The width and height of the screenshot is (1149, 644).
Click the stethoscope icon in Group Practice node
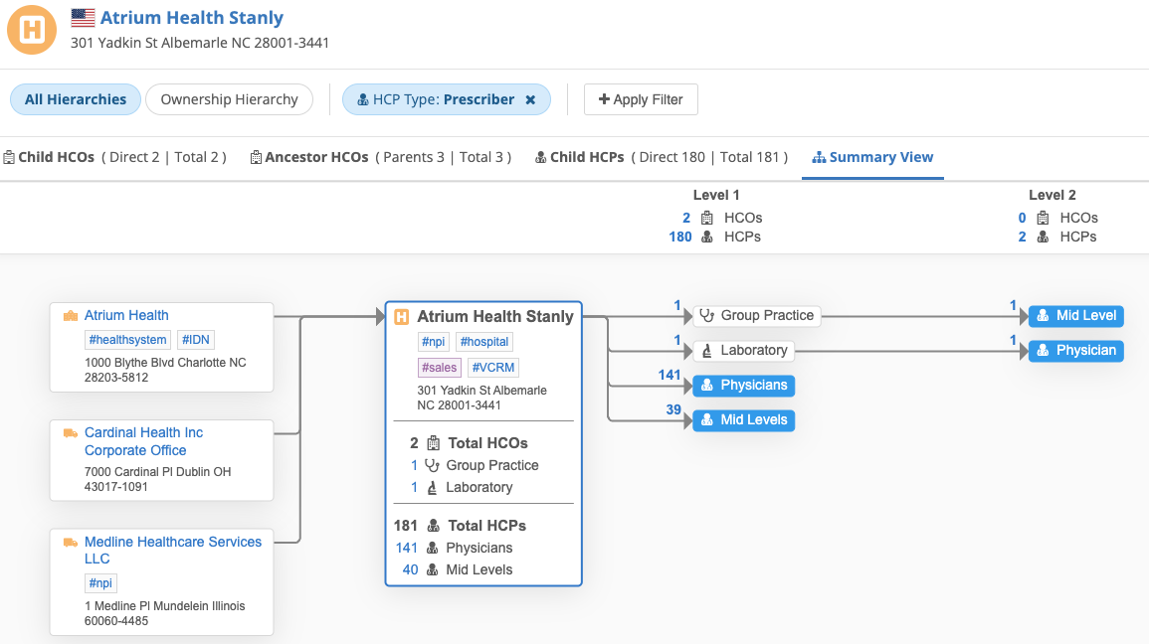(707, 316)
